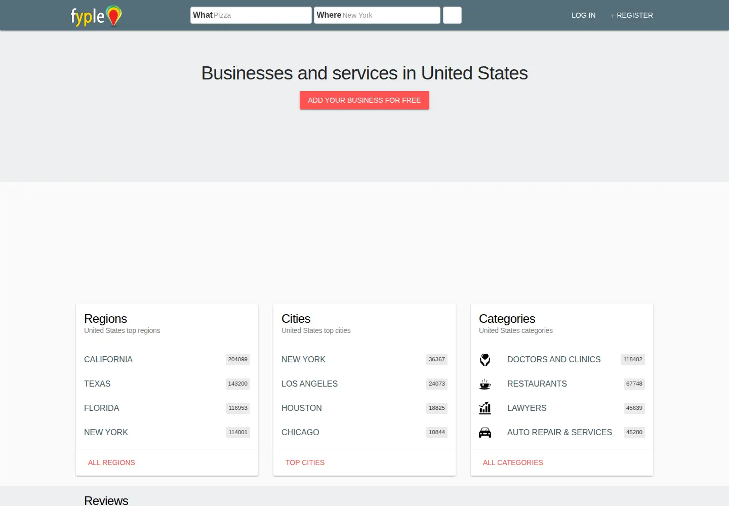729x506 pixels.
Task: Open the California region
Action: point(108,359)
